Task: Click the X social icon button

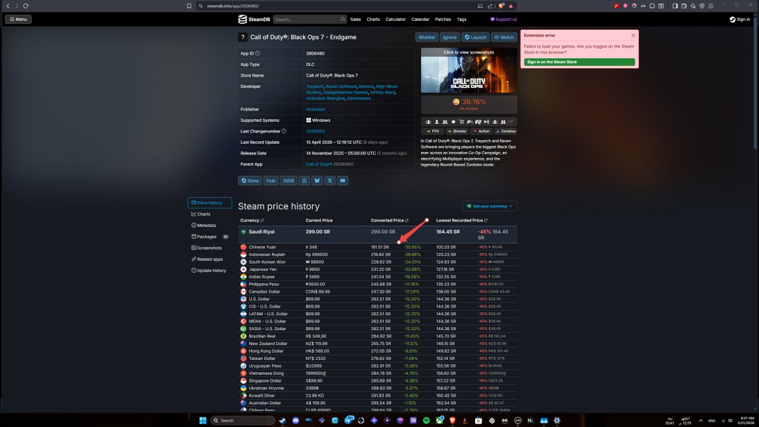Action: [330, 180]
